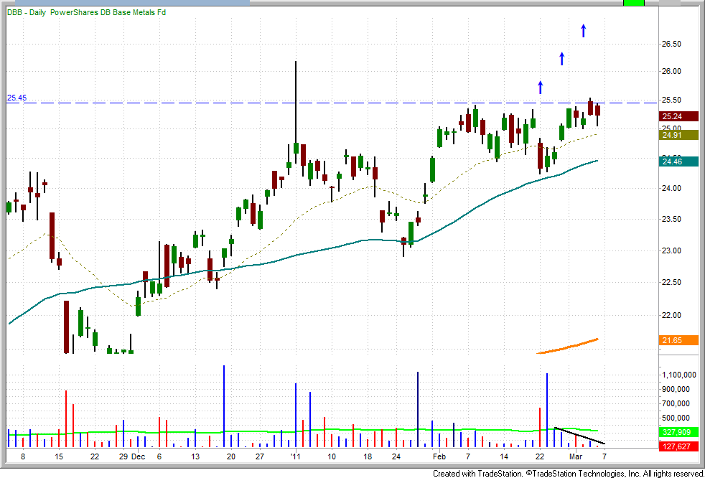This screenshot has height=478, width=705.
Task: Click the 15 date label on time axis
Action: [x=59, y=456]
